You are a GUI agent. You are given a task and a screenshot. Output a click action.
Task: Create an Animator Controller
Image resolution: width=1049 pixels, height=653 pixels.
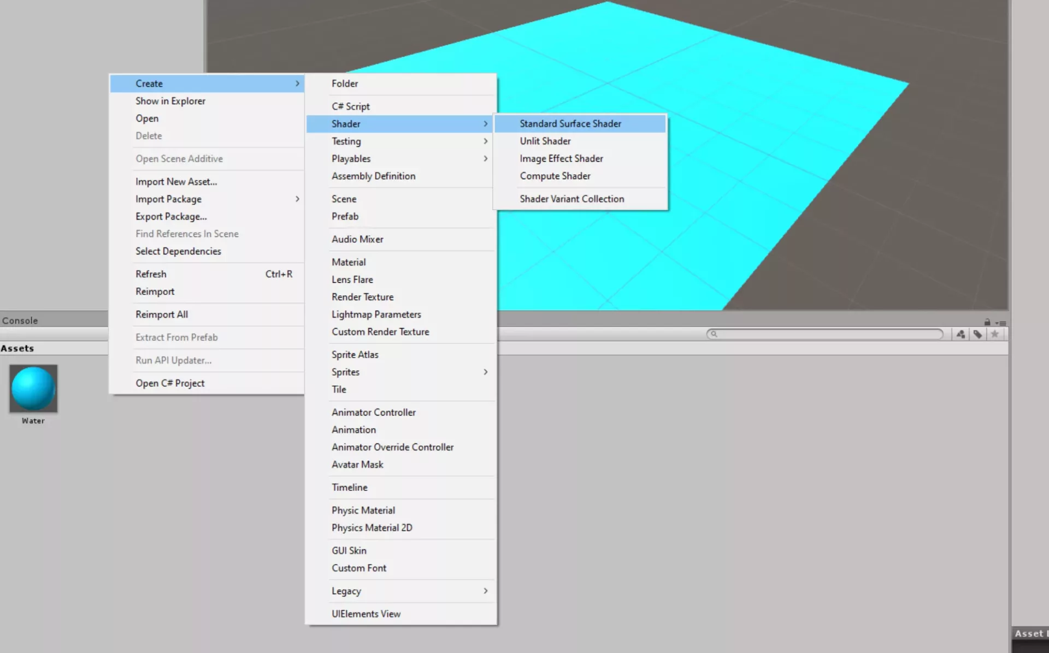click(x=401, y=412)
